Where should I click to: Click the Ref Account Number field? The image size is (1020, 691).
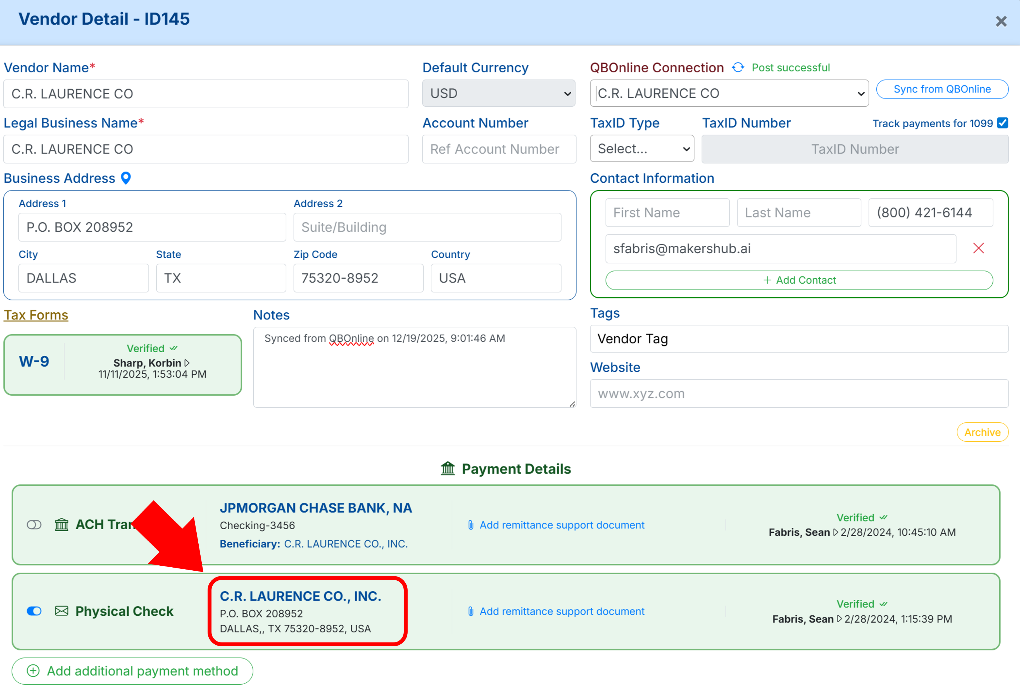[x=499, y=149]
